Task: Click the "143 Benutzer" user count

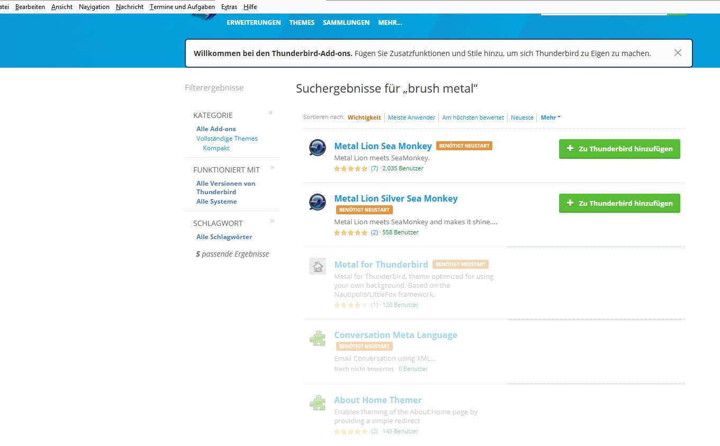Action: [x=400, y=432]
